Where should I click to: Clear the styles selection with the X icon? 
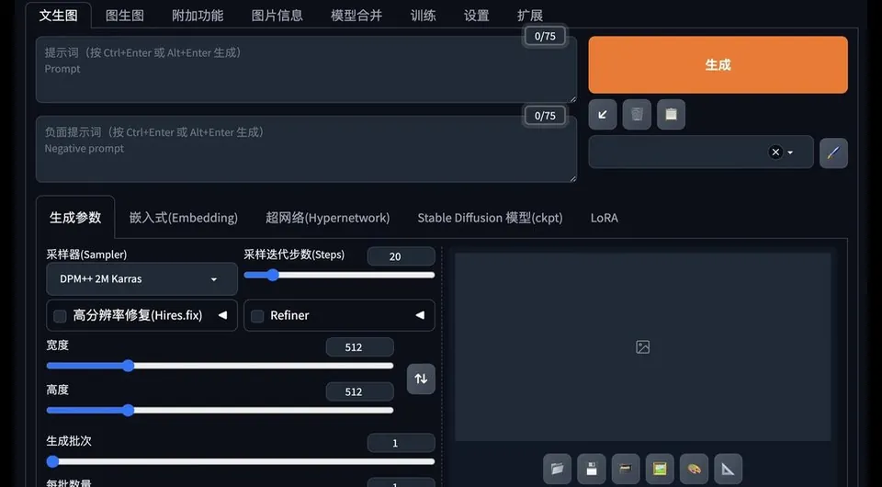point(775,152)
